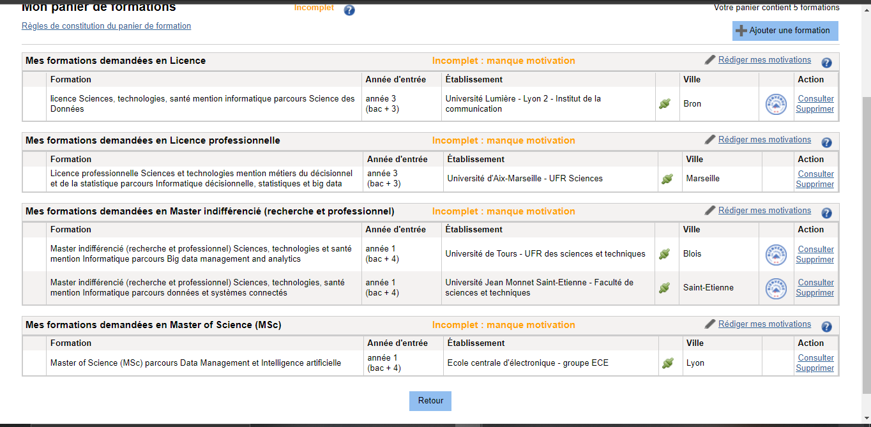Supprimer the Saint-Etienne master formation
The height and width of the screenshot is (427, 871).
coord(815,293)
